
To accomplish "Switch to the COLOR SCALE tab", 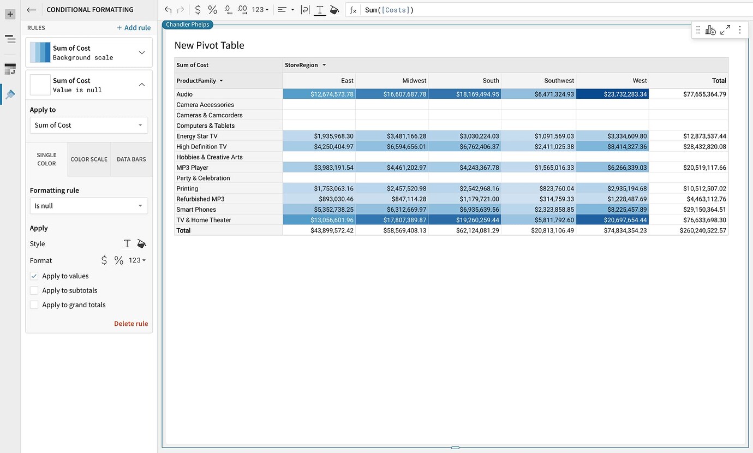I will pyautogui.click(x=88, y=159).
